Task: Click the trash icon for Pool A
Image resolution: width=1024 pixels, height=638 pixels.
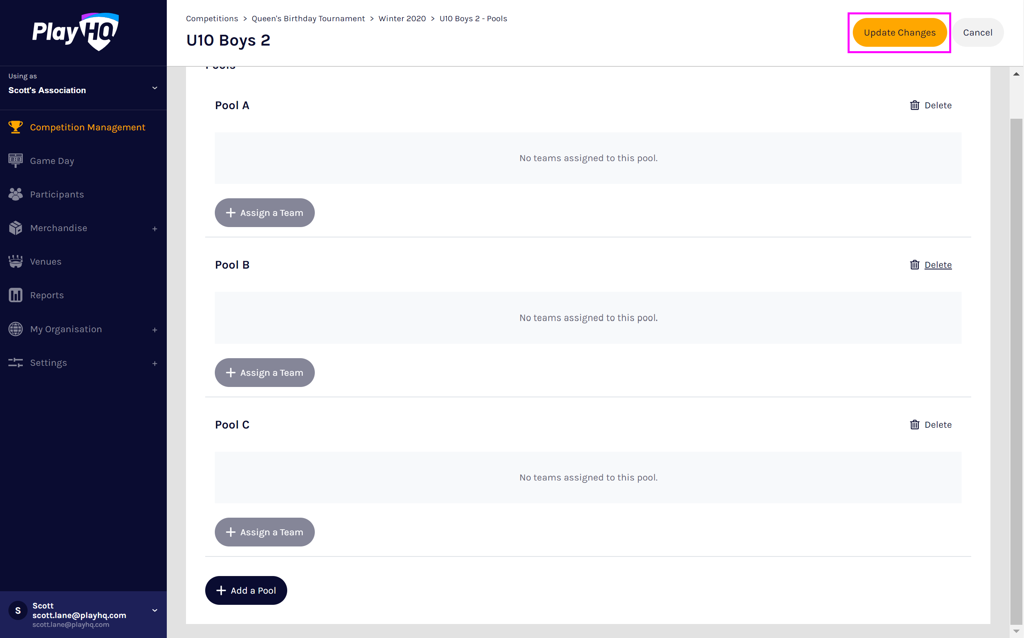Action: pyautogui.click(x=914, y=105)
